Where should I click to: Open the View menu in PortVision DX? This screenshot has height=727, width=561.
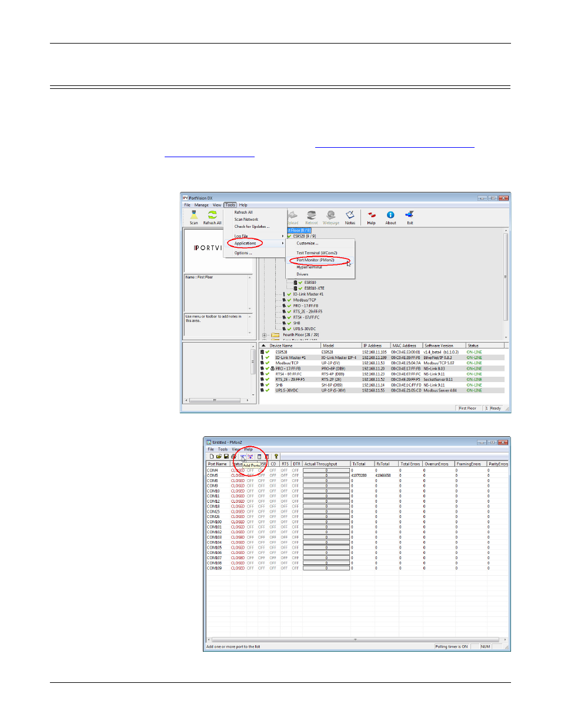tap(217, 205)
